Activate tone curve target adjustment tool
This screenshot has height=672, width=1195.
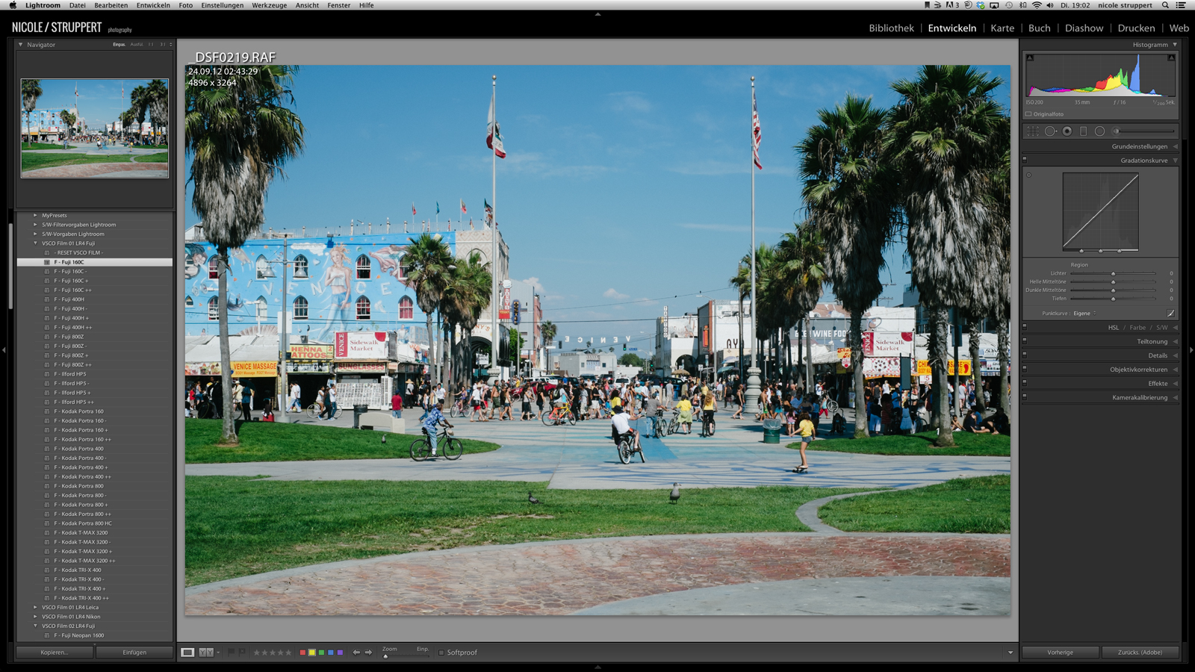click(1028, 175)
